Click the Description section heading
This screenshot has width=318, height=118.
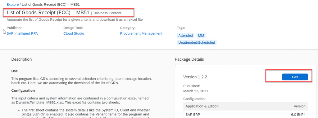coord(21,59)
